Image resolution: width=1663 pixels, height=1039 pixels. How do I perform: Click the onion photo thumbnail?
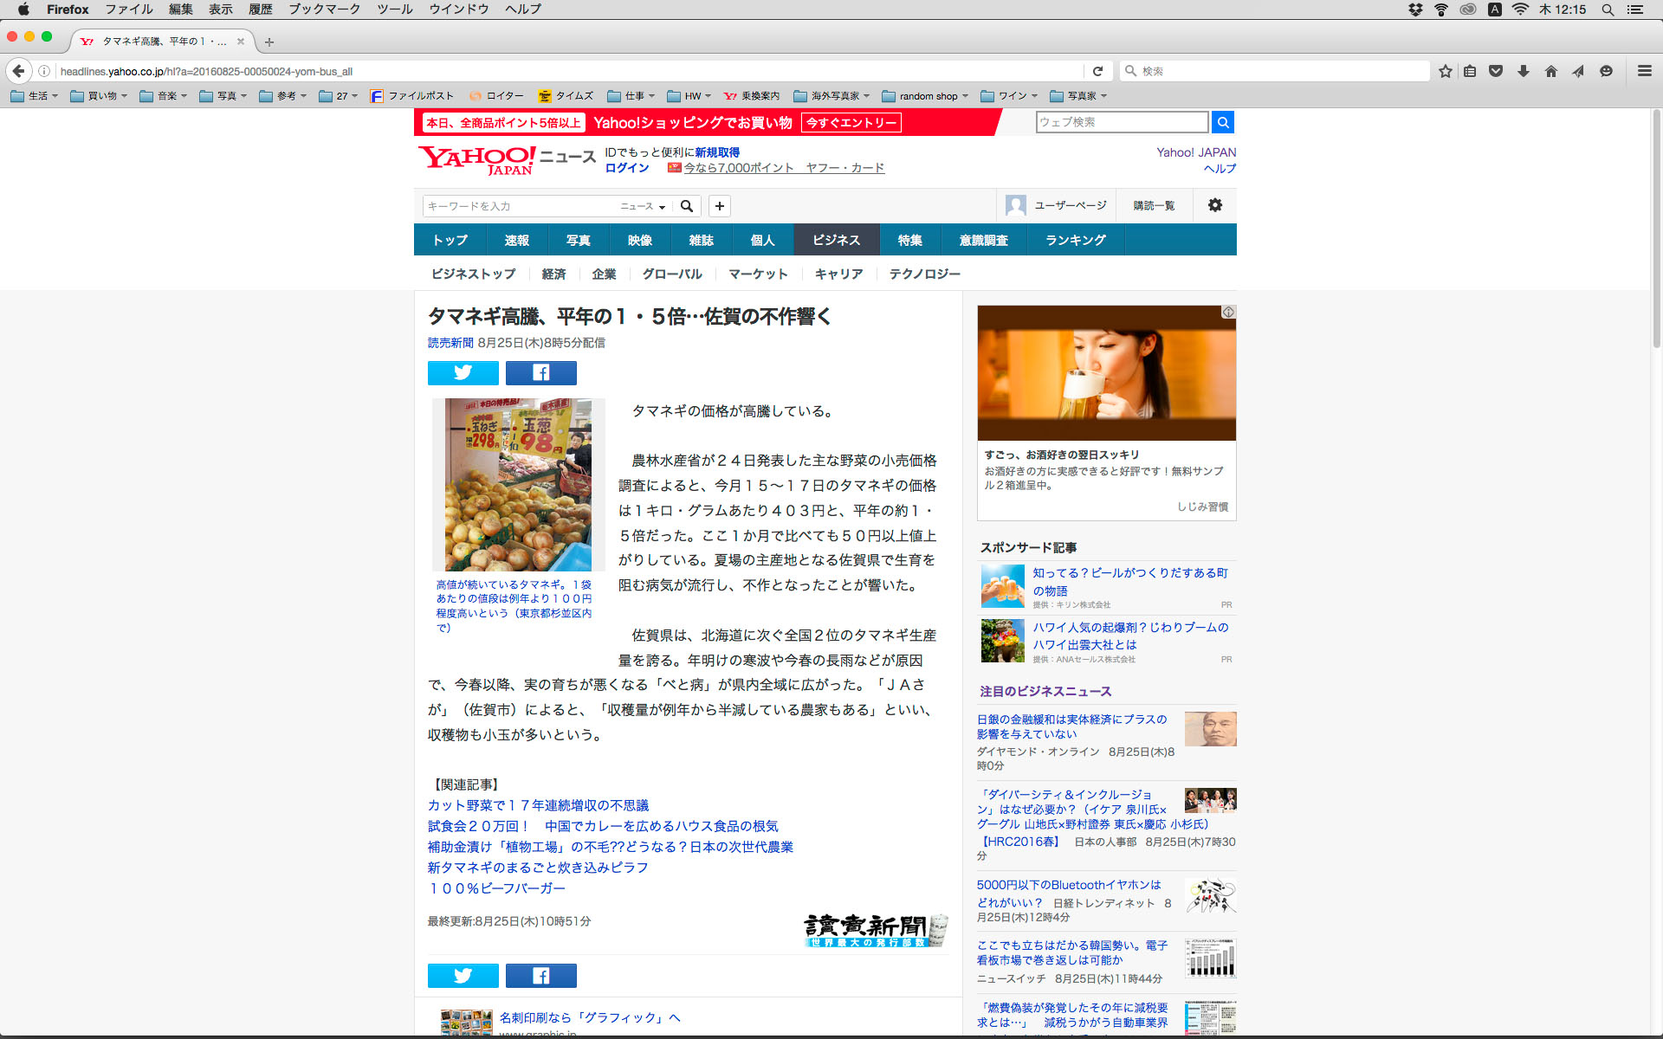point(518,484)
